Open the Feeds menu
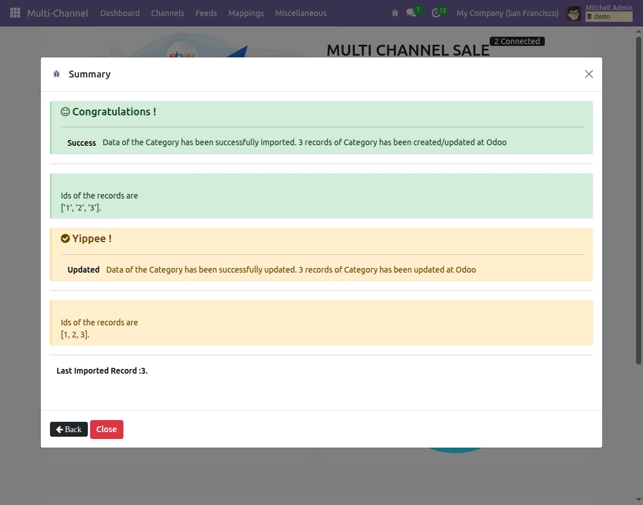The width and height of the screenshot is (643, 505). pyautogui.click(x=206, y=13)
